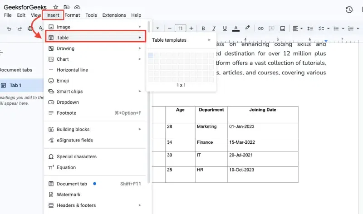Open the Extensions menu

point(114,15)
